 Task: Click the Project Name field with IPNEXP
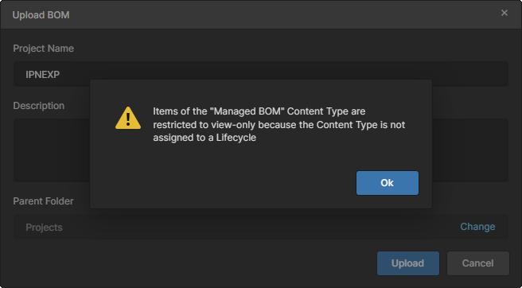(x=261, y=74)
